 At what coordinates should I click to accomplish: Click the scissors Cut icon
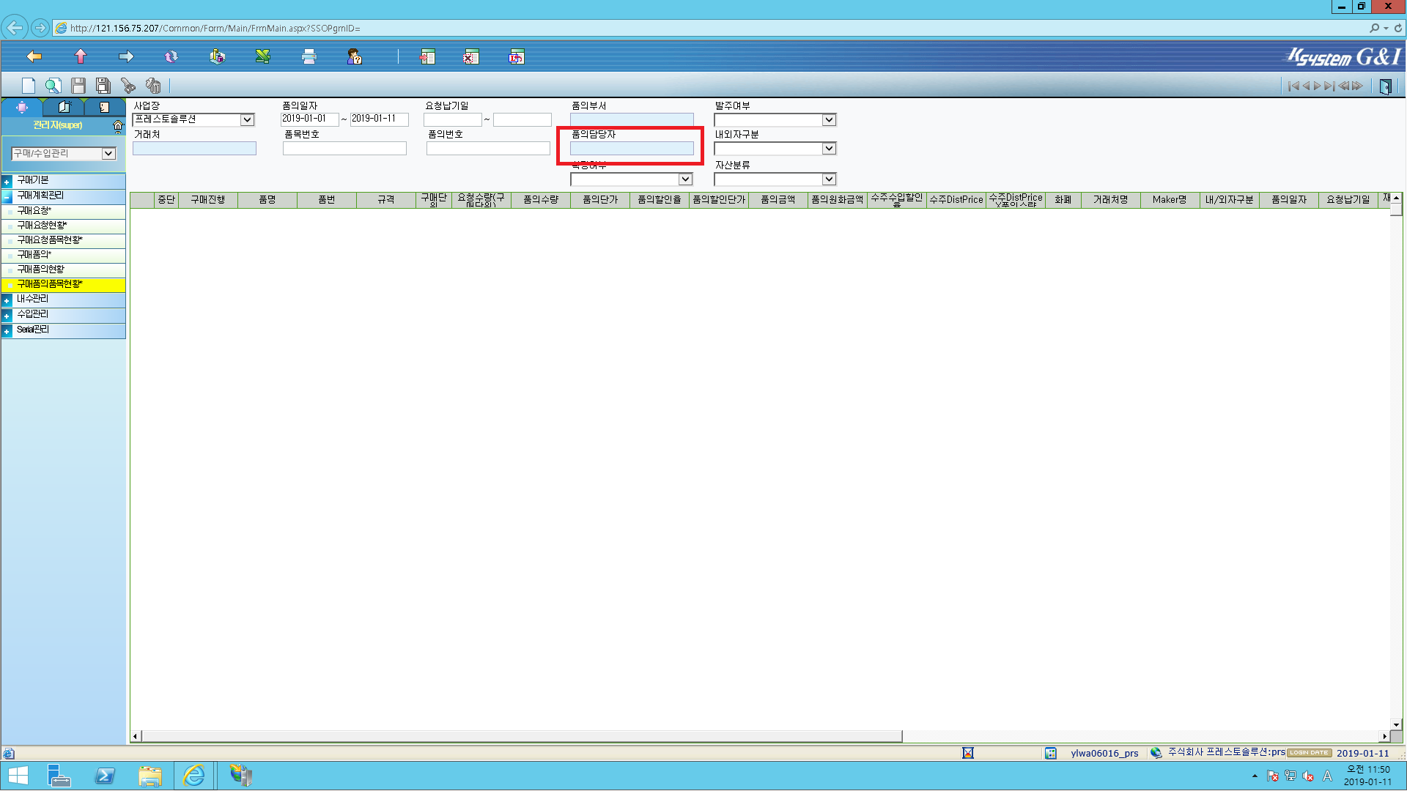tap(128, 86)
